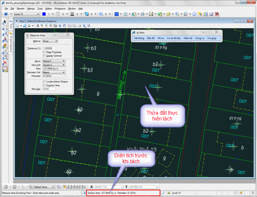The width and height of the screenshot is (257, 197).
Task: Open the Công cụ menu in gCadas
Action: [x=199, y=38]
